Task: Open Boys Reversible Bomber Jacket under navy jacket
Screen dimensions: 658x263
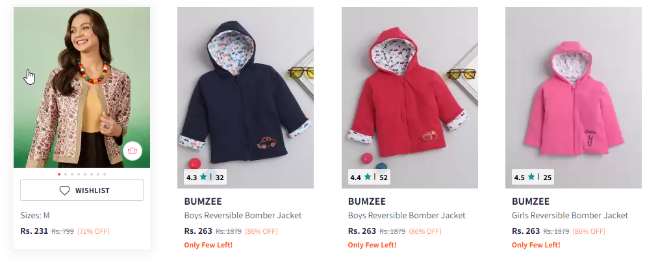Action: point(243,216)
